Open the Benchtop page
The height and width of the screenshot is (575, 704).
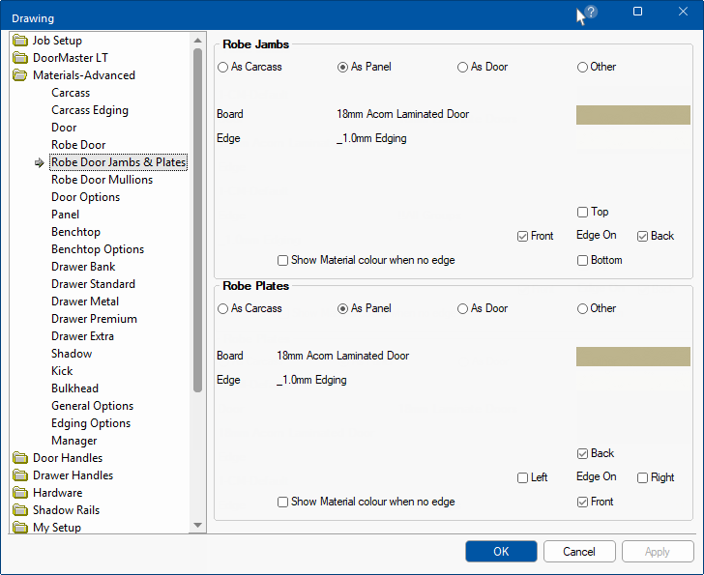coord(75,232)
